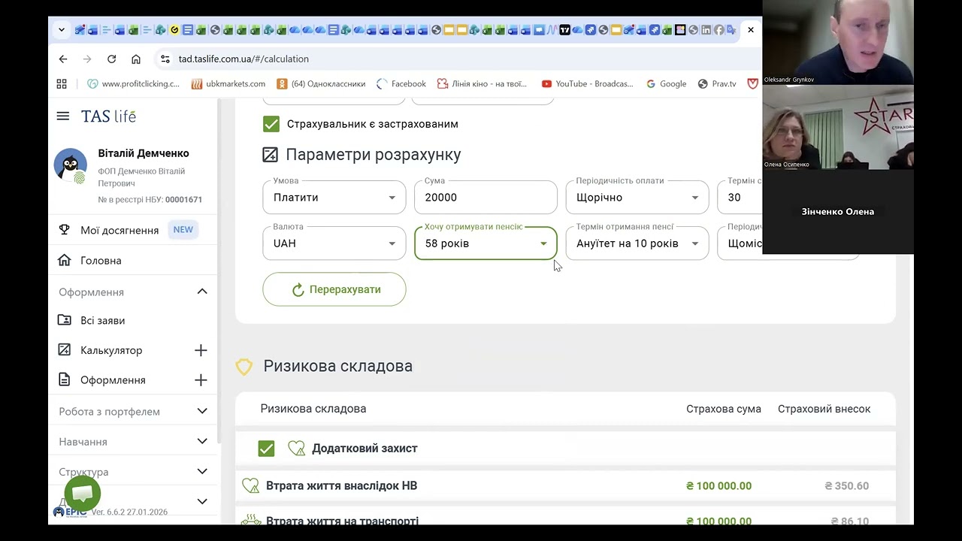Click the Перерахувати button
This screenshot has width=962, height=541.
[x=334, y=289]
